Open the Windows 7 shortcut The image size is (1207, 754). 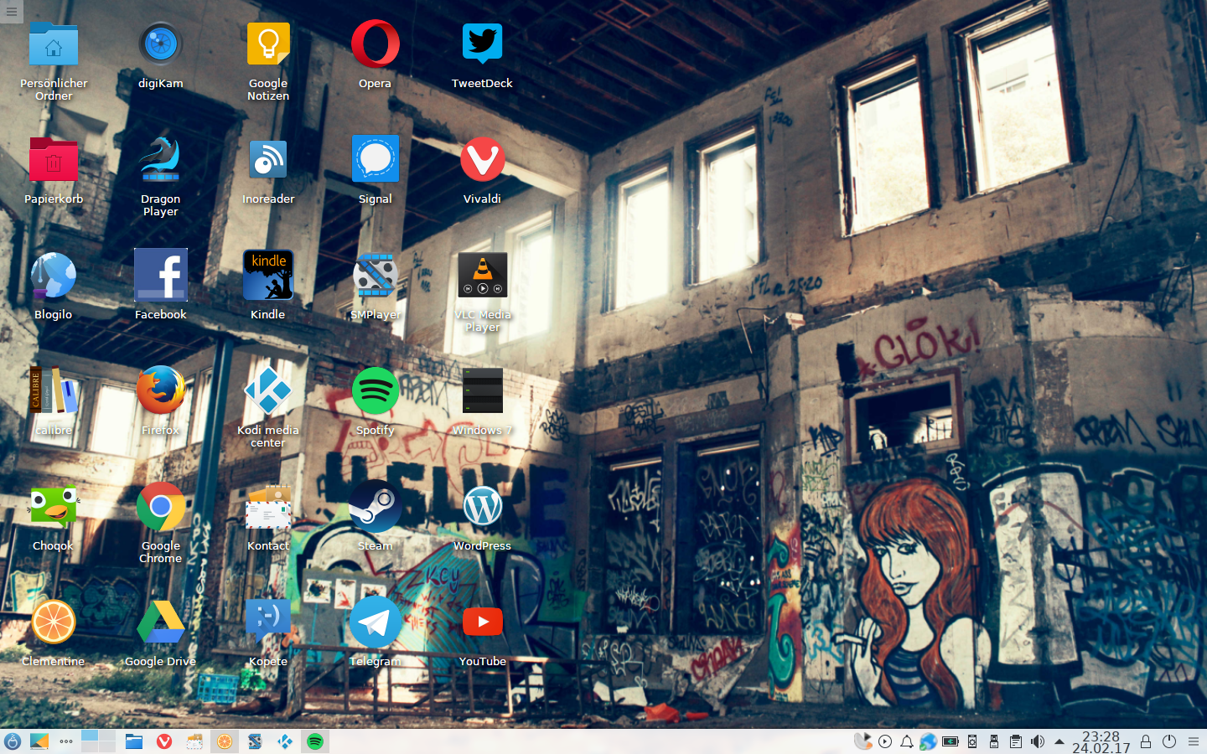(483, 391)
